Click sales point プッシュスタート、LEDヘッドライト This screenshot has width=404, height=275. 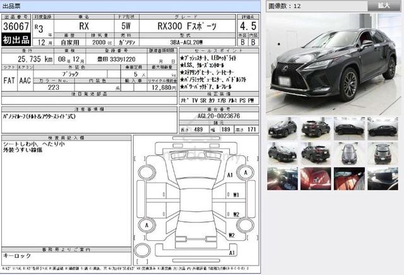coord(208,58)
